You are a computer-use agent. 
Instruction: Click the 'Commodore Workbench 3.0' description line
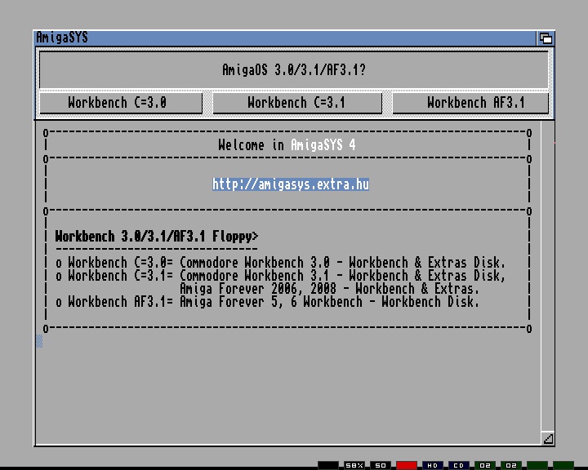coord(280,263)
